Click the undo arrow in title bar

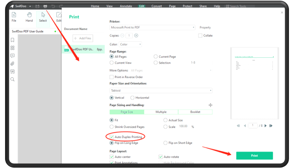(53, 6)
